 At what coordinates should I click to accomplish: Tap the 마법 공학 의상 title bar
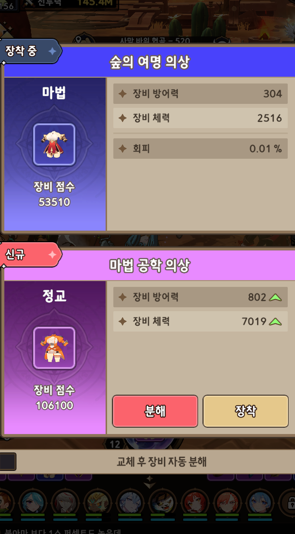click(x=149, y=265)
